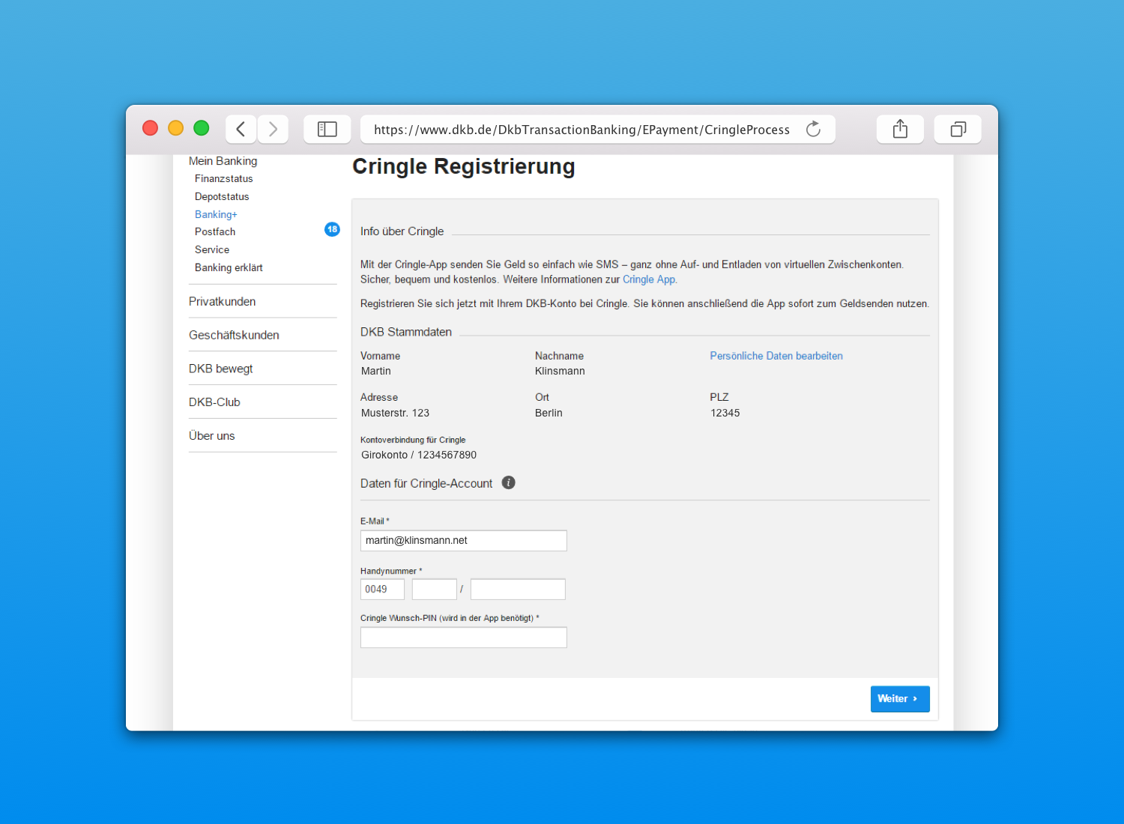
Task: Continue with the Weiter button
Action: tap(900, 699)
